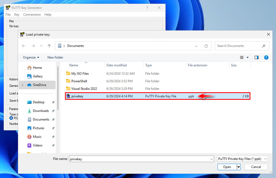276x178 pixels.
Task: Expand the OneDrive tree node
Action: [x=23, y=85]
